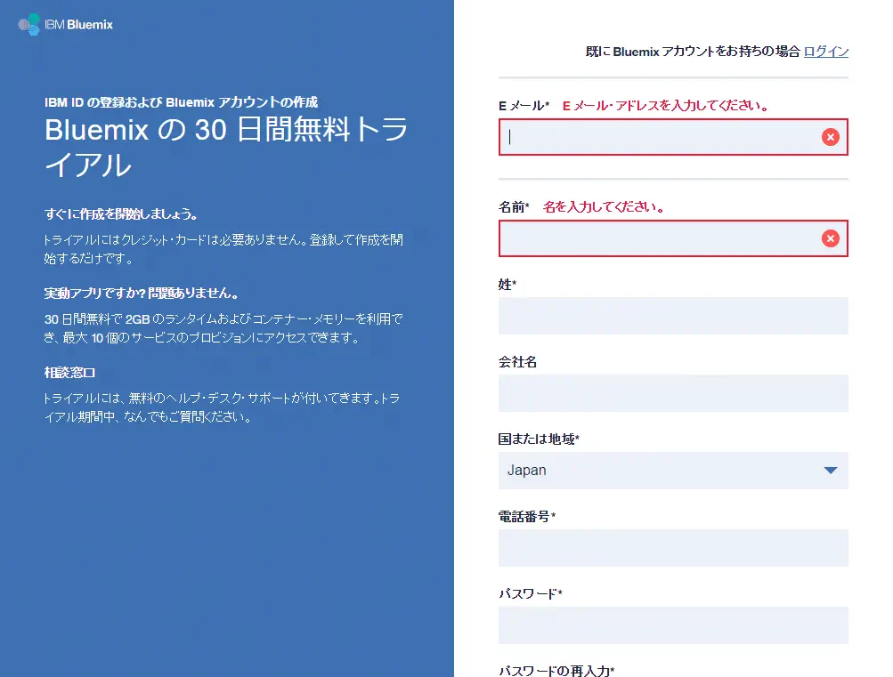Click the すぐに作成を開始しましょう heading
Screen dimensions: 893x677
120,214
